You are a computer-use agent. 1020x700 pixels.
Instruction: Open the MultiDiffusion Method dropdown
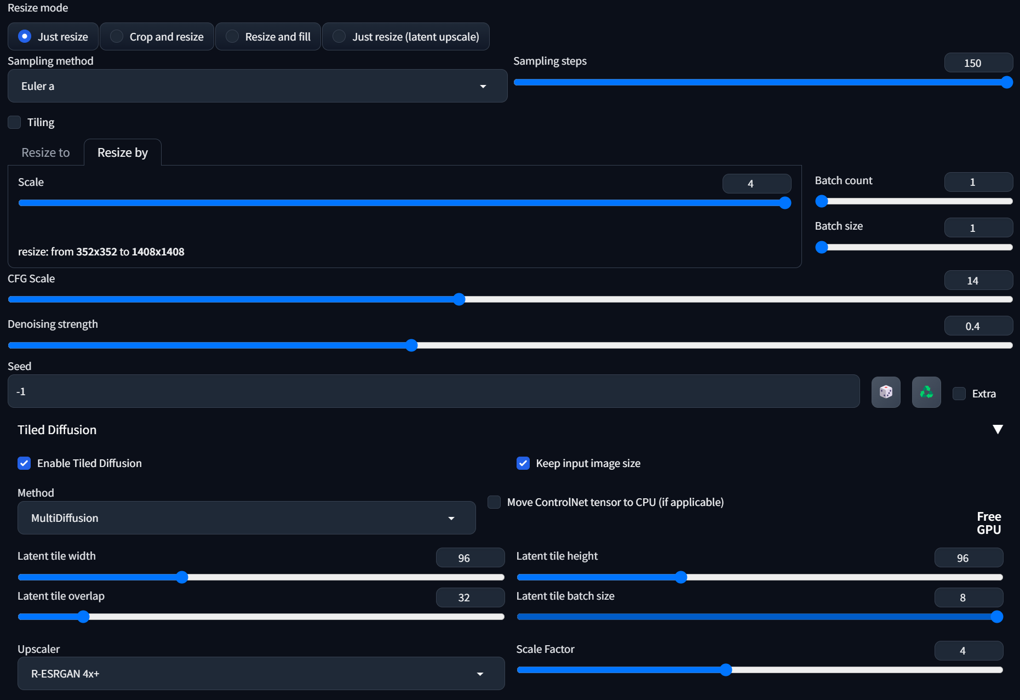(x=246, y=517)
